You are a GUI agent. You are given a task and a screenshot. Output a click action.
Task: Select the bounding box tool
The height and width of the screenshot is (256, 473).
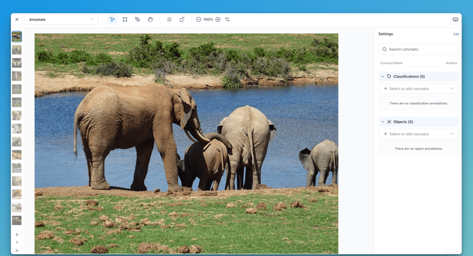click(125, 19)
